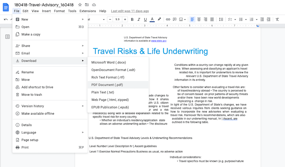Toggle italic formatting
Screen dimensions: 285x167
(x=139, y=20)
